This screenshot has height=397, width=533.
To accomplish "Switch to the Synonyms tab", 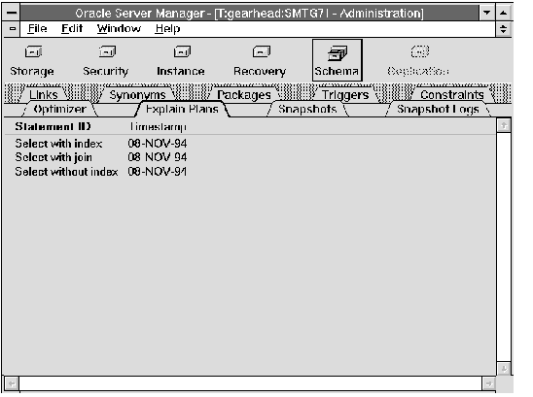I will pyautogui.click(x=137, y=95).
